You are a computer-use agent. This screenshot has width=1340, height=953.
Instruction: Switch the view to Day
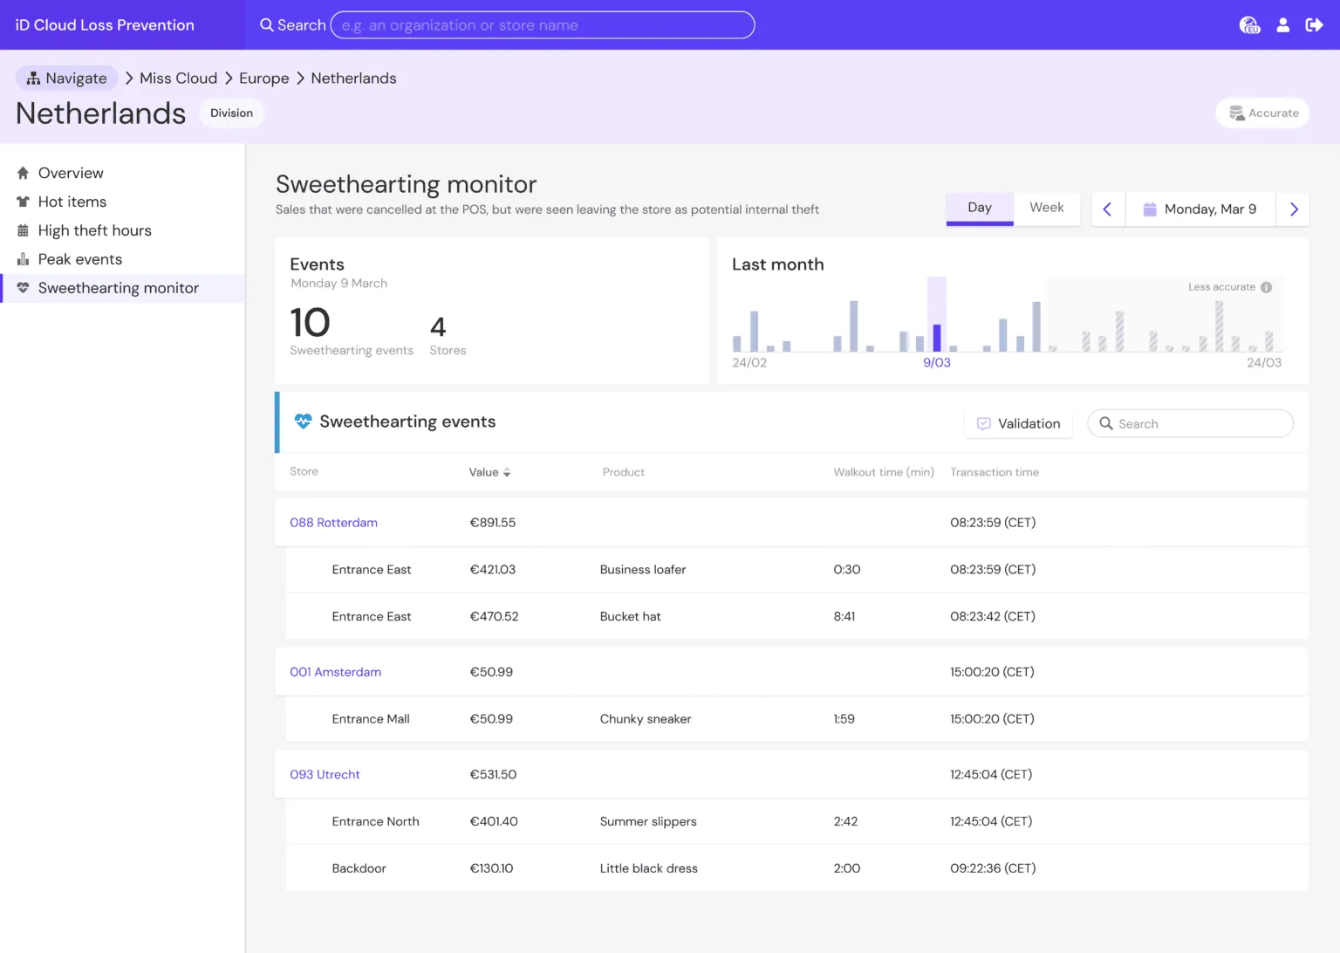[979, 208]
